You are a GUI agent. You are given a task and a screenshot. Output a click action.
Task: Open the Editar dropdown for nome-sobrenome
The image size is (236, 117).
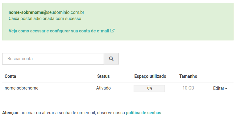(x=220, y=88)
